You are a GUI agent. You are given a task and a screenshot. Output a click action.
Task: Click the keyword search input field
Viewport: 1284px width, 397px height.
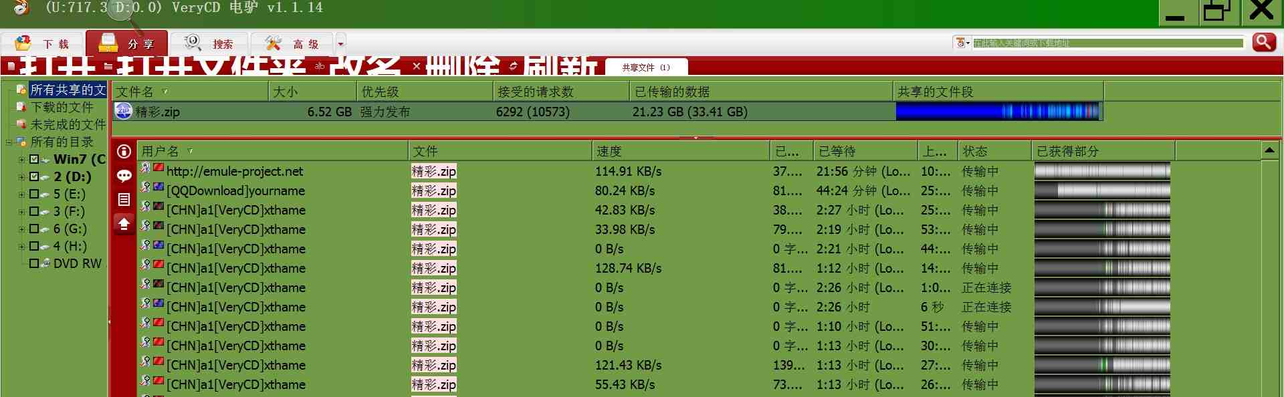coord(1107,43)
